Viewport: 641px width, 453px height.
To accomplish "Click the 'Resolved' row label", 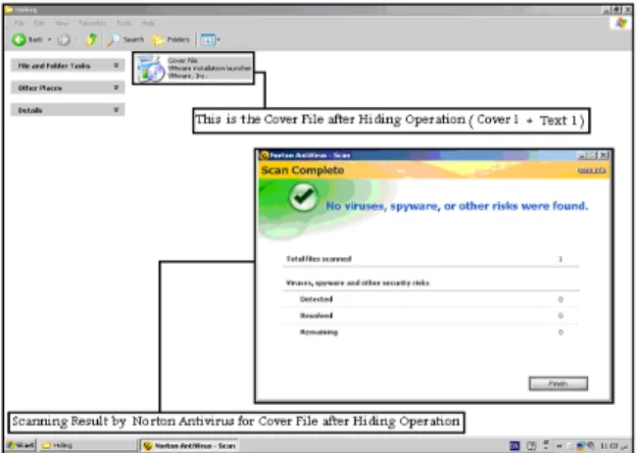I will coord(317,315).
